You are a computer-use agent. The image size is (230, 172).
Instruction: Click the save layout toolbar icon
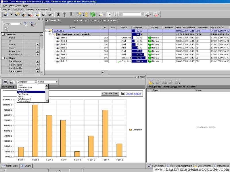(x=147, y=15)
